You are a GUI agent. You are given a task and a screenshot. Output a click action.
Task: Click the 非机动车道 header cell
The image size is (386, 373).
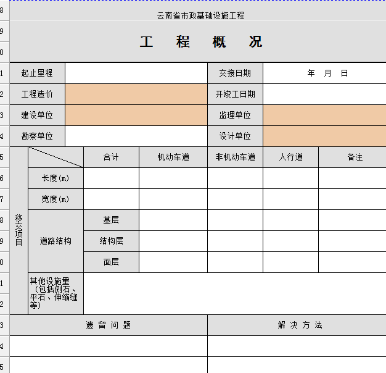[x=235, y=157]
